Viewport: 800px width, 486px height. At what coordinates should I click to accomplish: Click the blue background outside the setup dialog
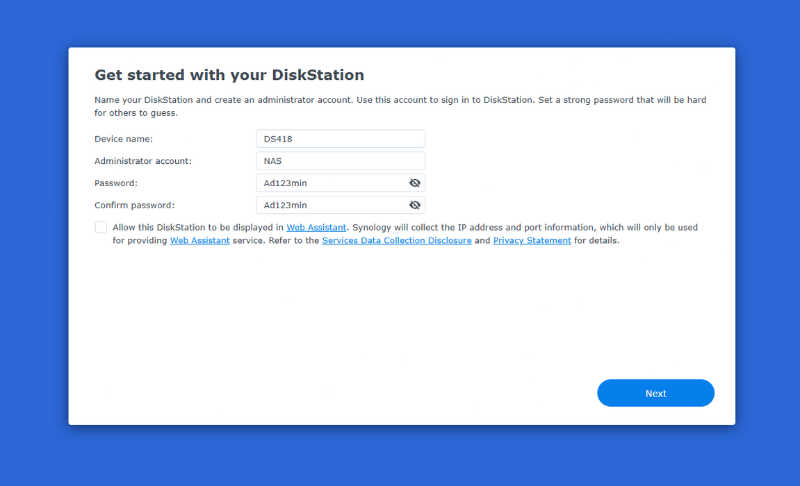35,243
